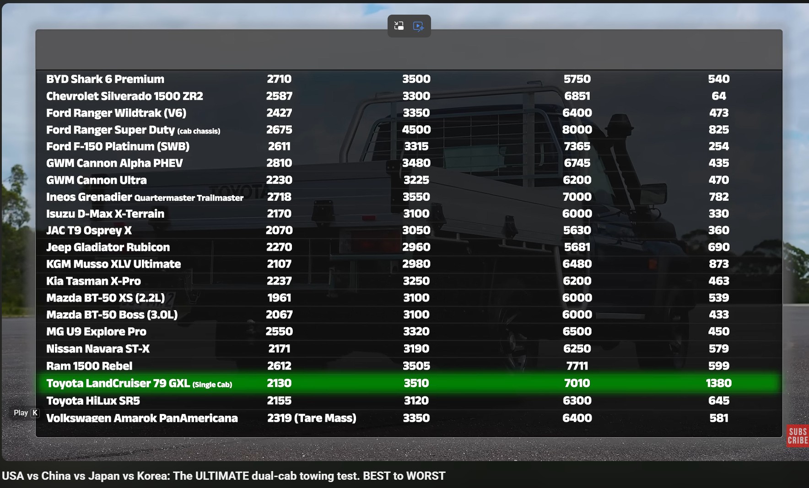The height and width of the screenshot is (488, 809).
Task: Select 7010 in the Toyota LandCruiser row
Action: coord(577,383)
